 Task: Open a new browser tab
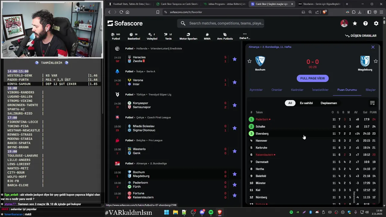click(x=347, y=4)
